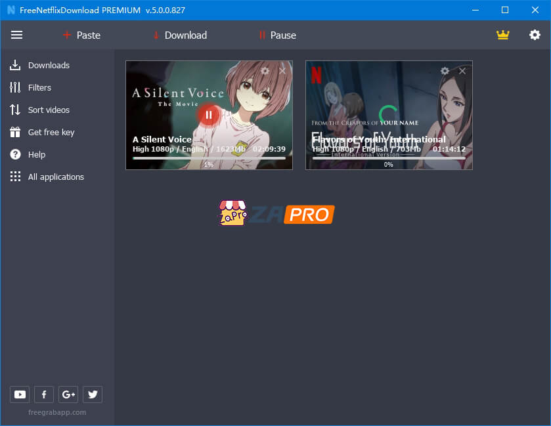Click the Pause toolbar item

[276, 35]
